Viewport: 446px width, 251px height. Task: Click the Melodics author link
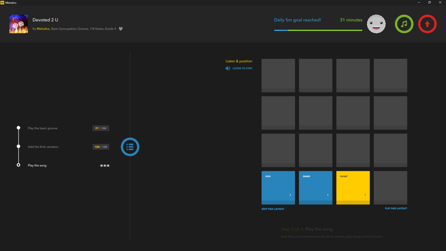[43, 29]
